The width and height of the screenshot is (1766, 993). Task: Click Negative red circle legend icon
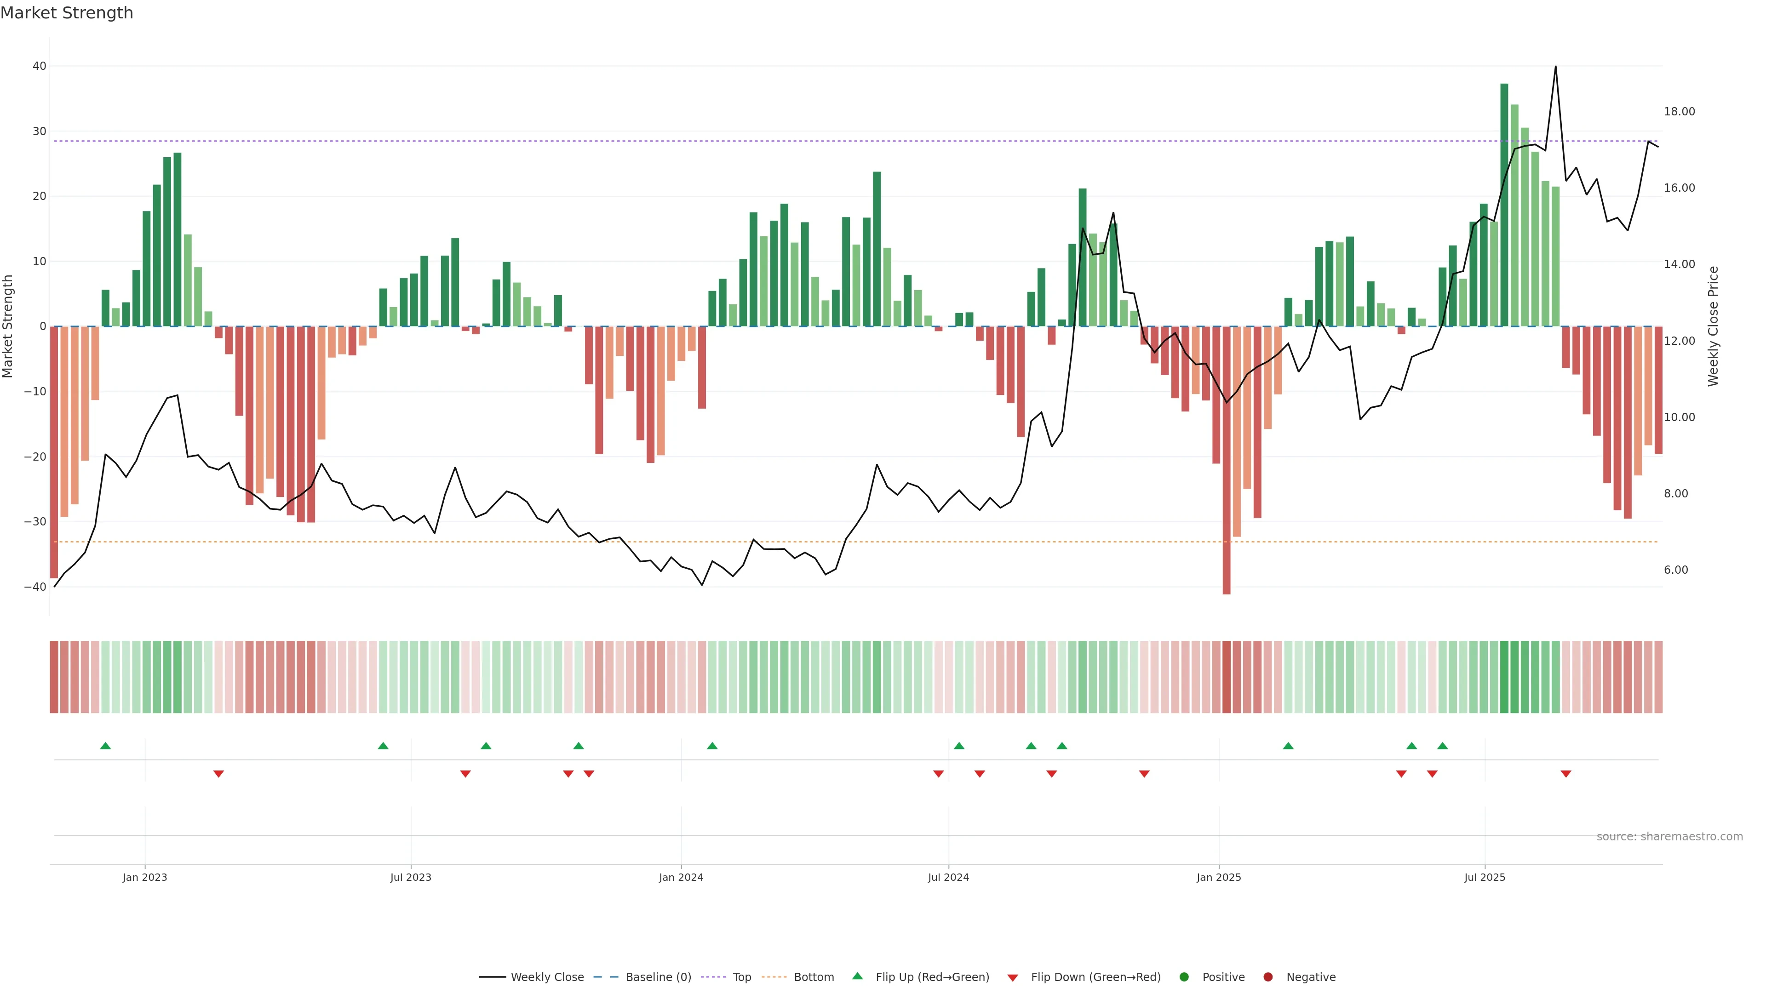coord(1268,977)
